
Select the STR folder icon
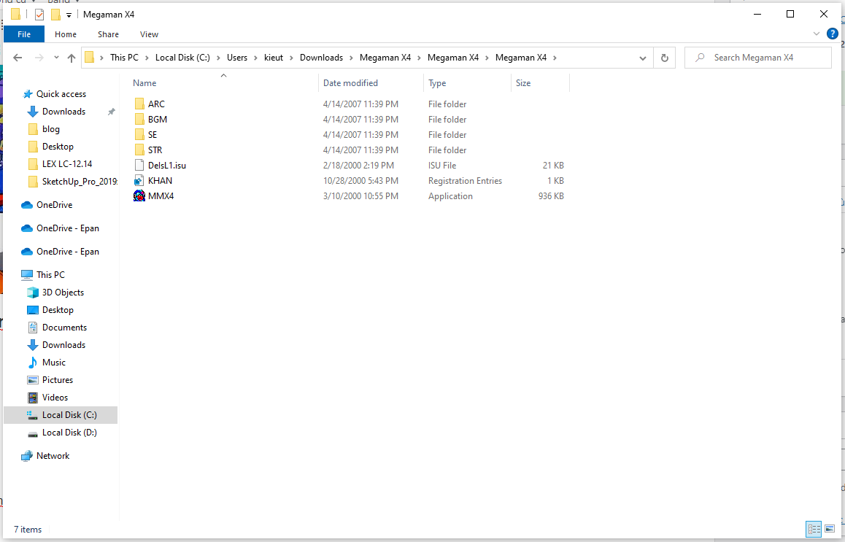(x=139, y=150)
